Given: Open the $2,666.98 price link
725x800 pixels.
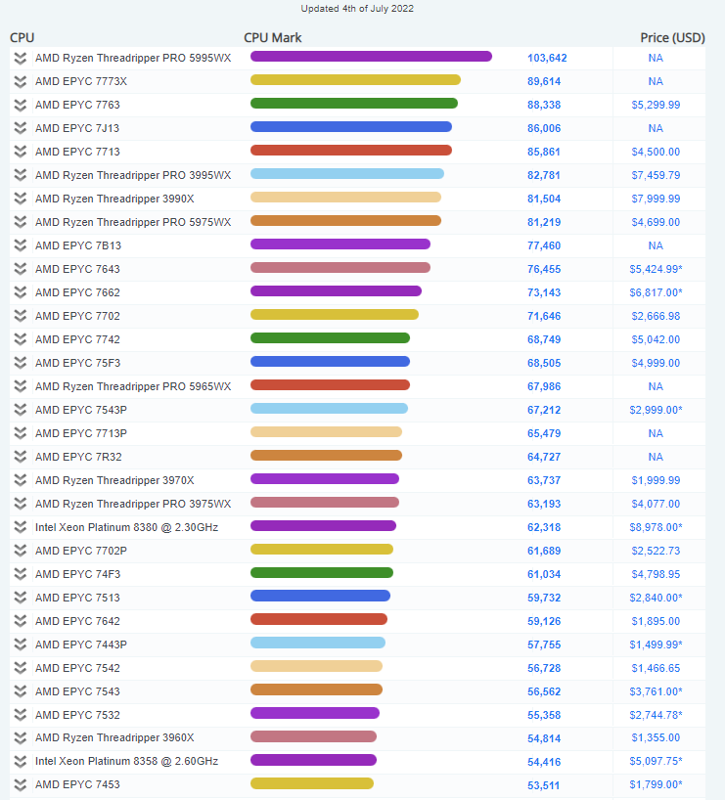Looking at the screenshot, I should (656, 316).
